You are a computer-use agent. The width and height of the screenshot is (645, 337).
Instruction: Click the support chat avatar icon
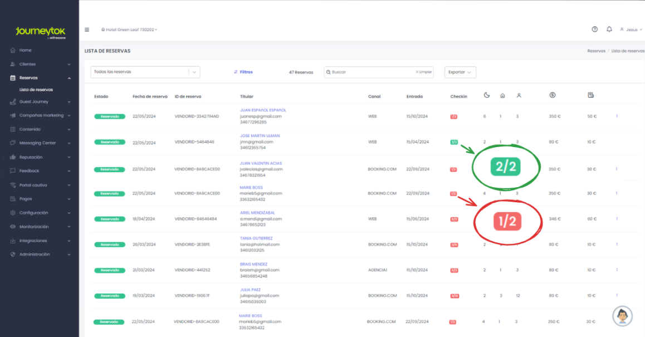[622, 316]
